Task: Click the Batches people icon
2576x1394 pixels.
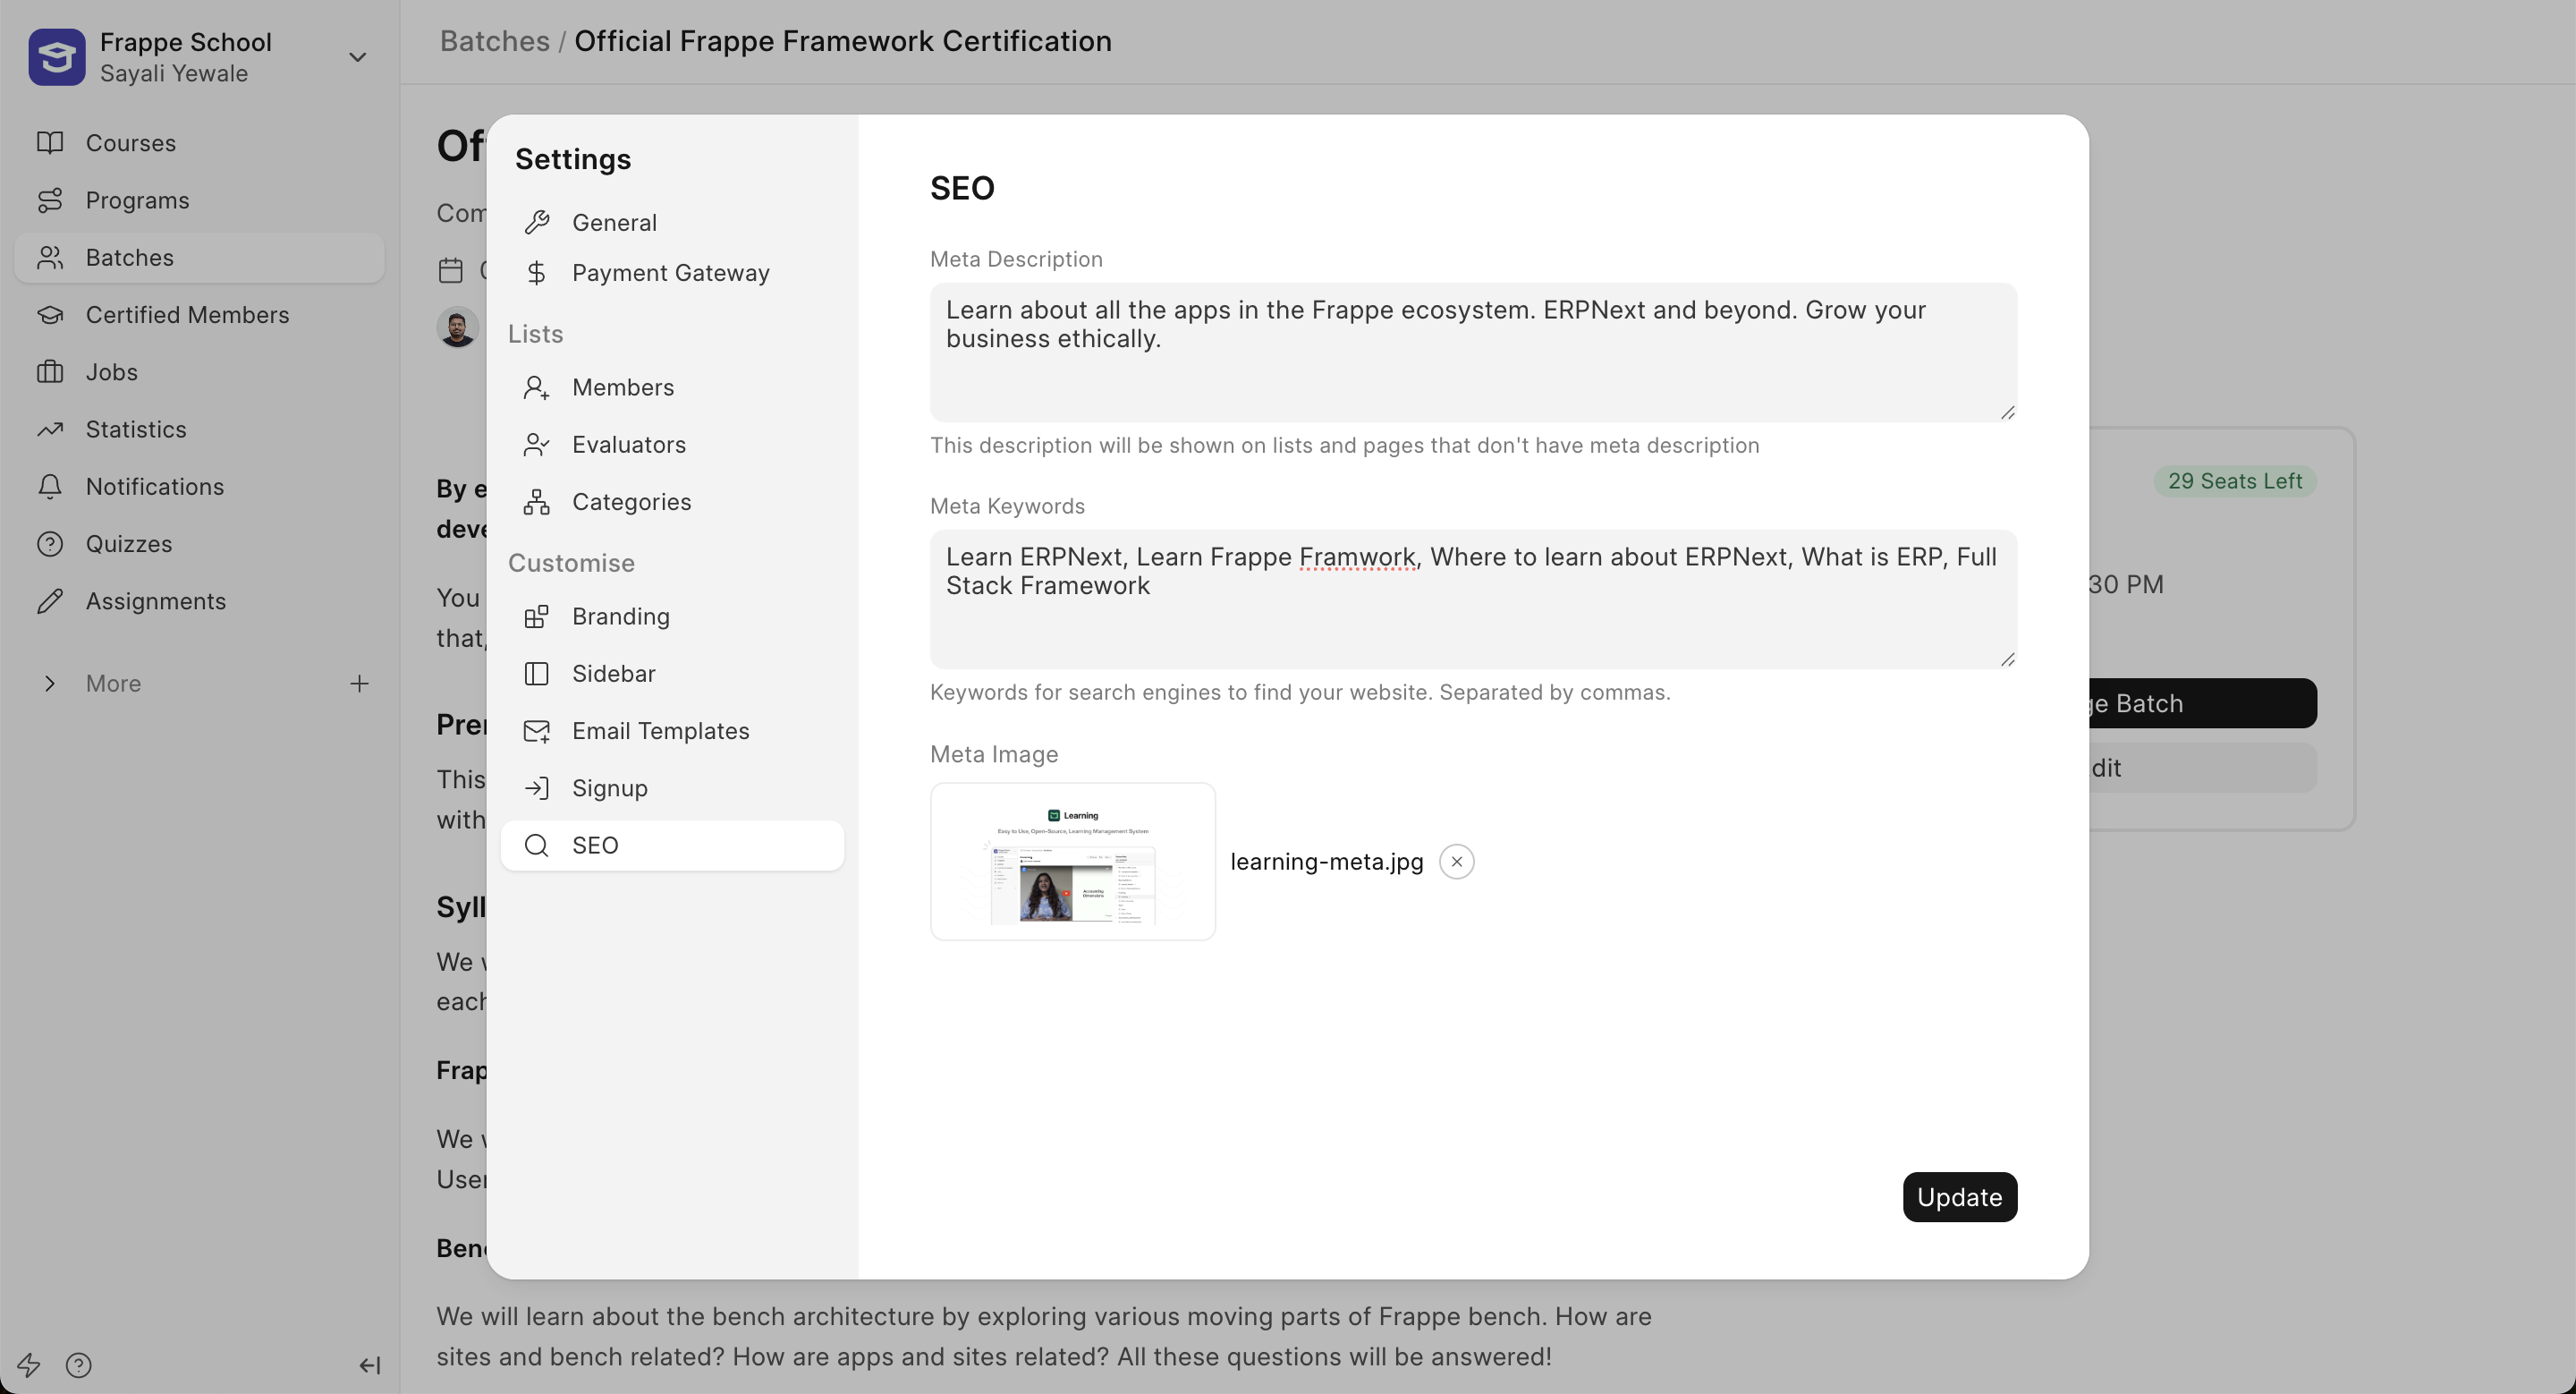Action: (50, 257)
